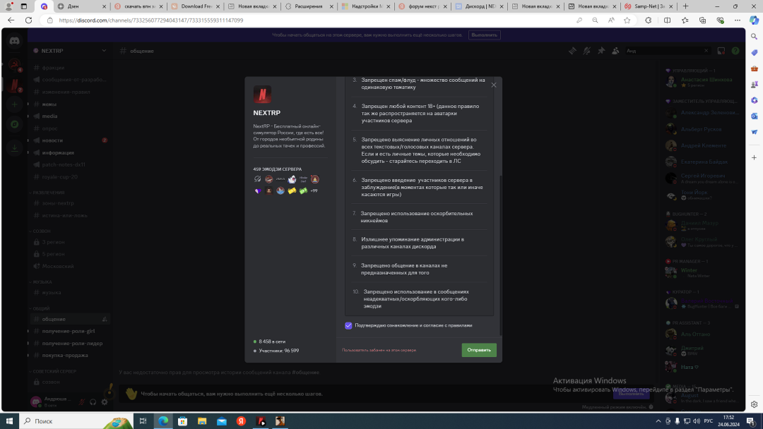763x429 pixels.
Task: Click Edge sidebar search icon
Action: coord(754,37)
